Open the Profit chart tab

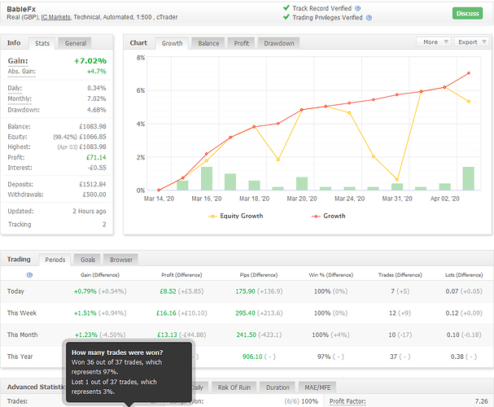click(x=242, y=43)
